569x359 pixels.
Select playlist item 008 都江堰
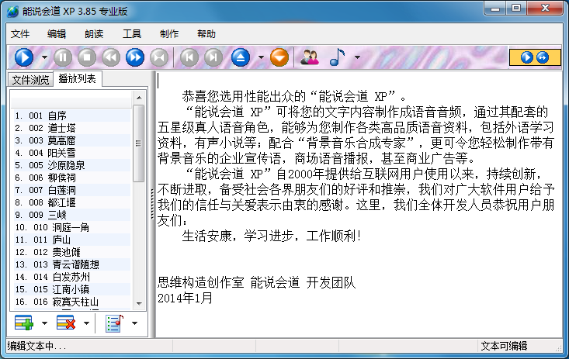pyautogui.click(x=72, y=202)
